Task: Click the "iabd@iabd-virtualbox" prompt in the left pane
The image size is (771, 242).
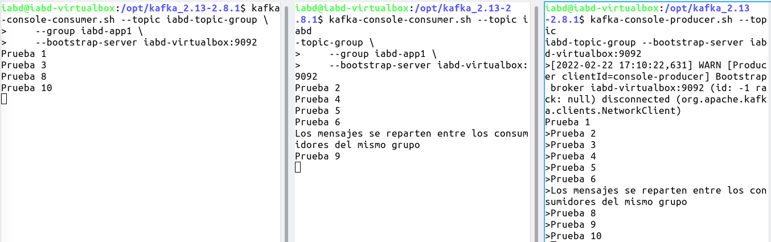Action: (58, 8)
